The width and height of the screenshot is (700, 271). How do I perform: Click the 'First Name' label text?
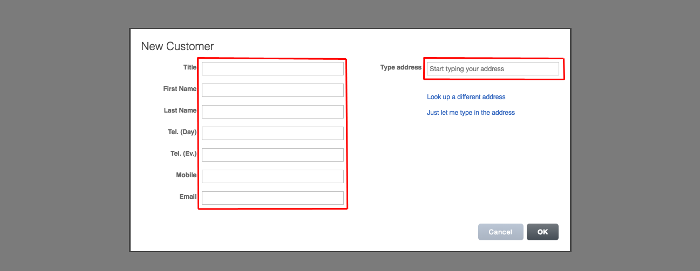pos(180,89)
